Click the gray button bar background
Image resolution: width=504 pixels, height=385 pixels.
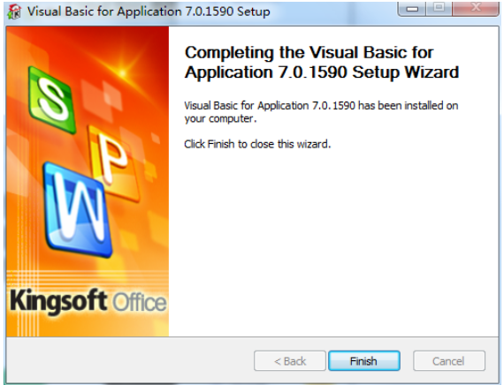(x=128, y=360)
